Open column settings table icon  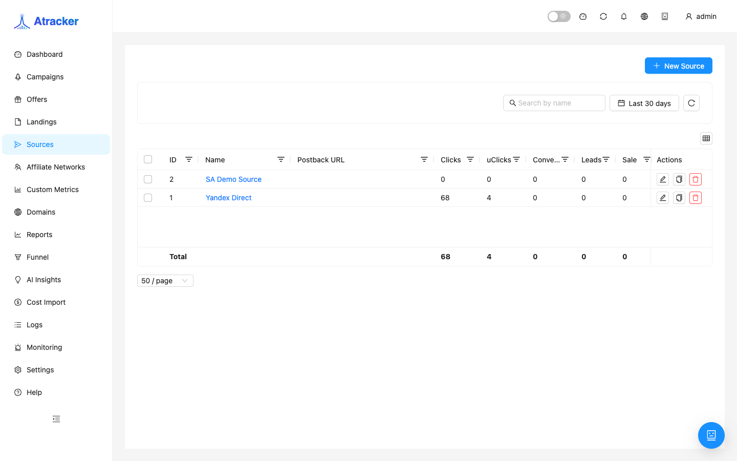706,138
